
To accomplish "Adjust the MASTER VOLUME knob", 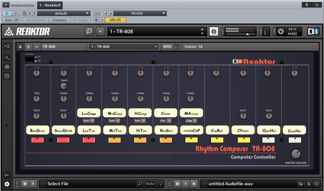I will click(x=296, y=154).
